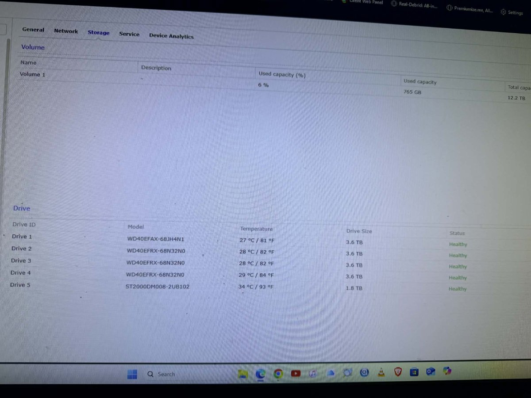Image resolution: width=531 pixels, height=398 pixels.
Task: Open Microsoft Edge from the taskbar
Action: 260,374
